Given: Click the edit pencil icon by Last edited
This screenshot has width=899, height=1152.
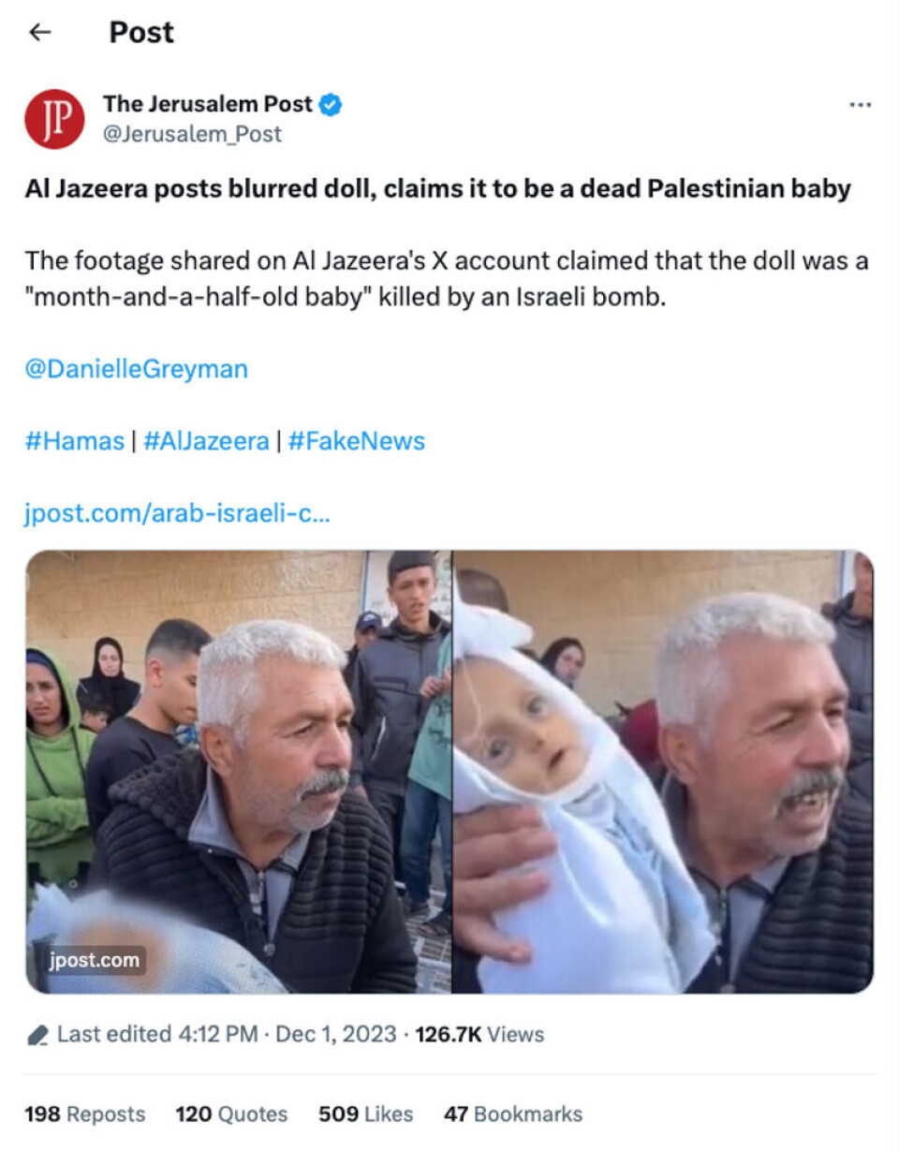Looking at the screenshot, I should 37,1035.
